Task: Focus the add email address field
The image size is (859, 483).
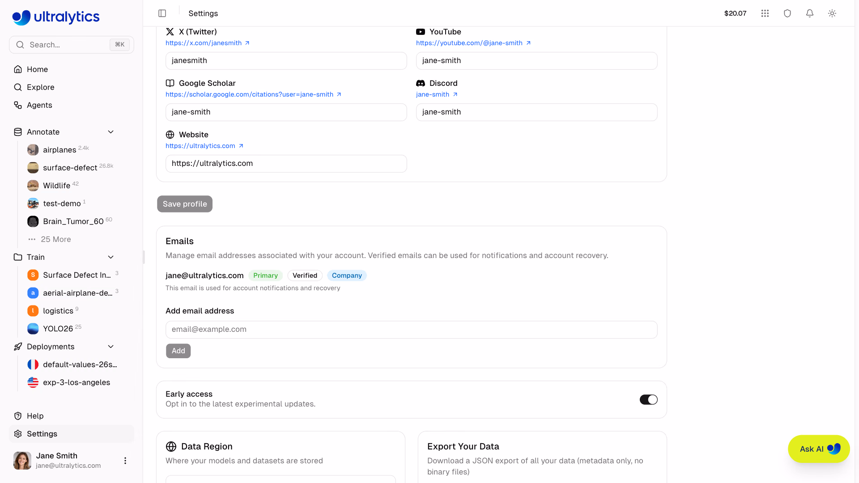Action: [x=412, y=330]
